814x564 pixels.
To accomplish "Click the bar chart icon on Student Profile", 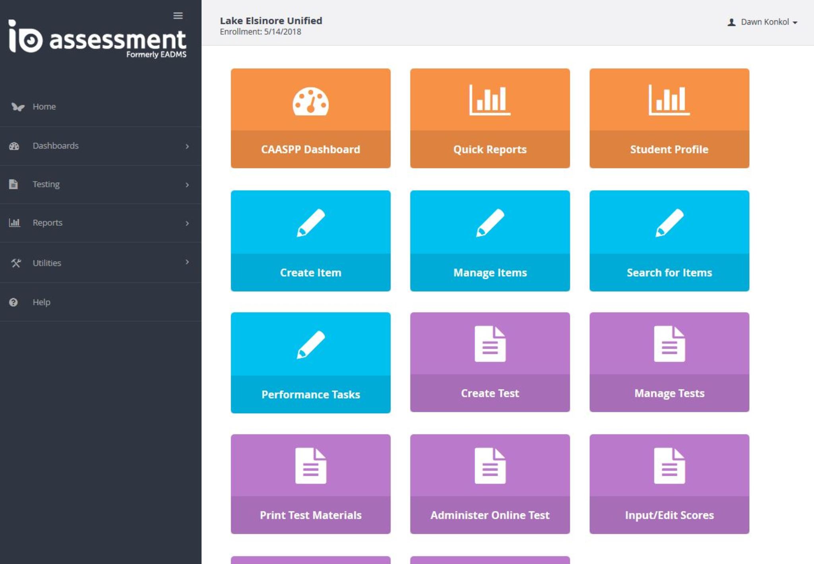I will coord(669,100).
